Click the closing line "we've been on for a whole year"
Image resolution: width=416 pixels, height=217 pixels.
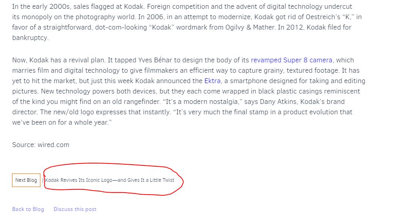62,123
